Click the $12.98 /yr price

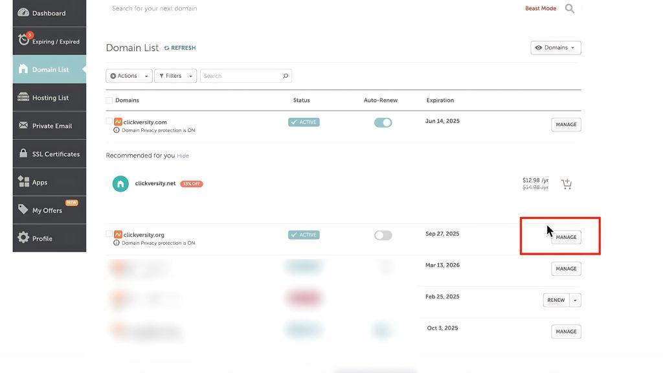point(535,180)
